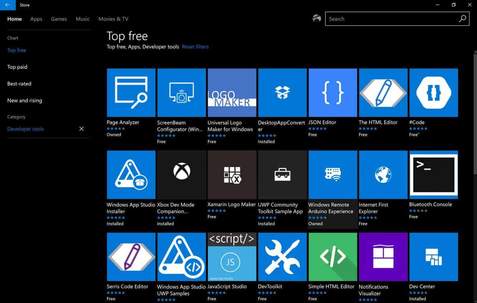Open the Page Analyzer app tile

(131, 93)
